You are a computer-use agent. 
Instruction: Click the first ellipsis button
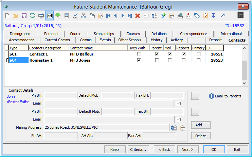coord(195,96)
